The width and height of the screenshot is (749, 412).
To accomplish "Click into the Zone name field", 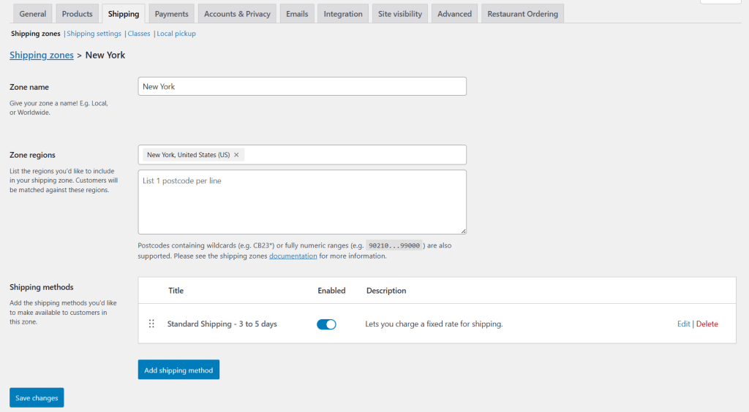I will click(302, 86).
